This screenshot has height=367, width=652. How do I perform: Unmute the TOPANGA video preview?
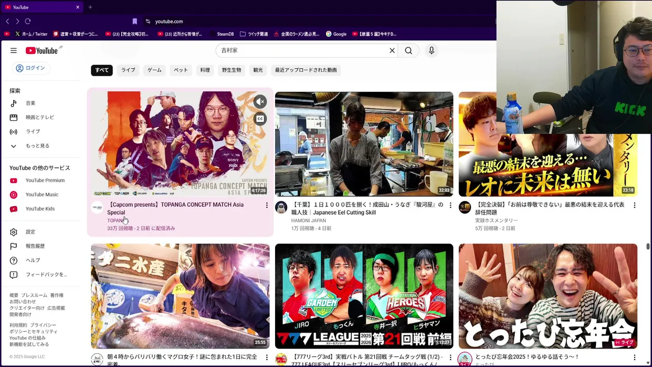(260, 101)
